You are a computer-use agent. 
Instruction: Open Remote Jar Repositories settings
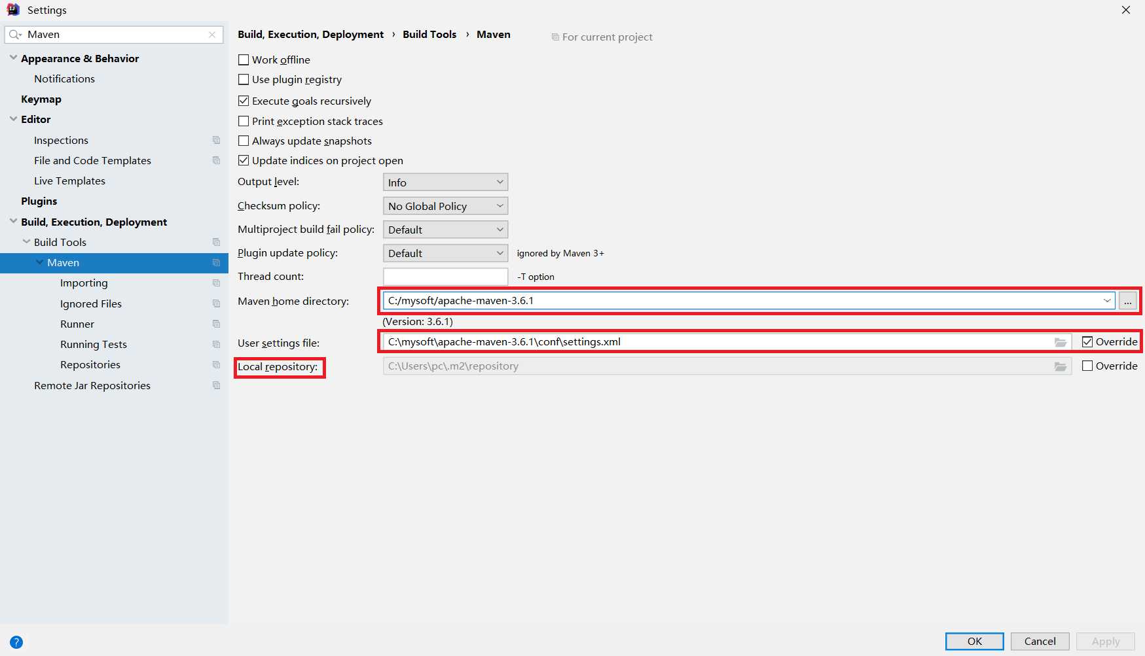pos(92,385)
